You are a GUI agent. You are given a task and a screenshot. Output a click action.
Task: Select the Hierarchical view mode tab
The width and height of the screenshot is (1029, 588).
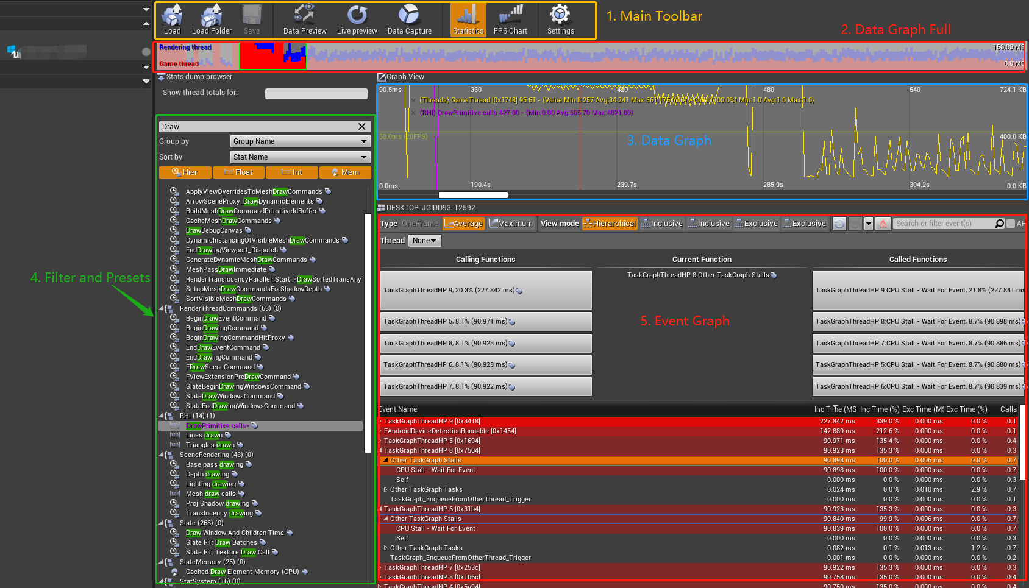[x=609, y=223]
